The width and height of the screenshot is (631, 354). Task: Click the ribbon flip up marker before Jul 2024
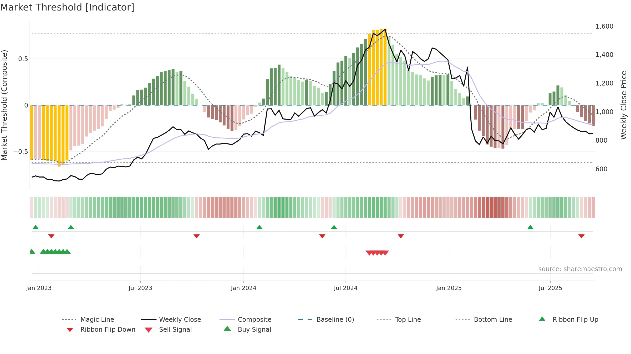[x=334, y=227]
